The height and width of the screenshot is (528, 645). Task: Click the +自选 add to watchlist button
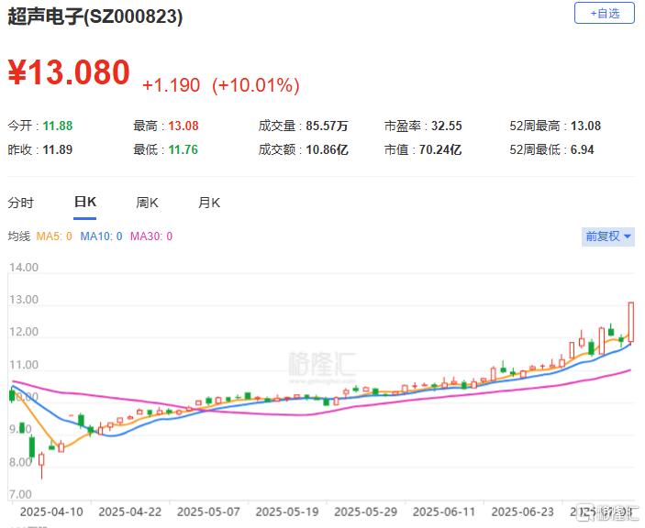[x=604, y=14]
